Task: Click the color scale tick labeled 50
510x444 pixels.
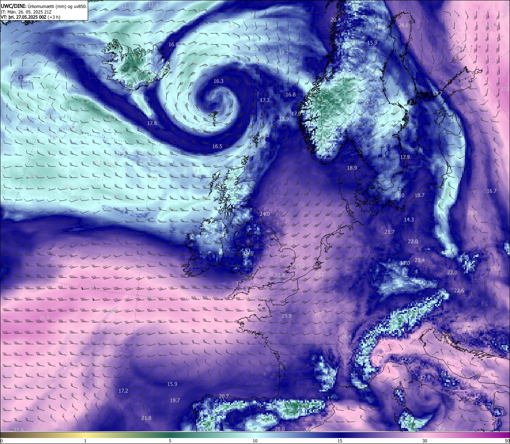Action: point(506,441)
